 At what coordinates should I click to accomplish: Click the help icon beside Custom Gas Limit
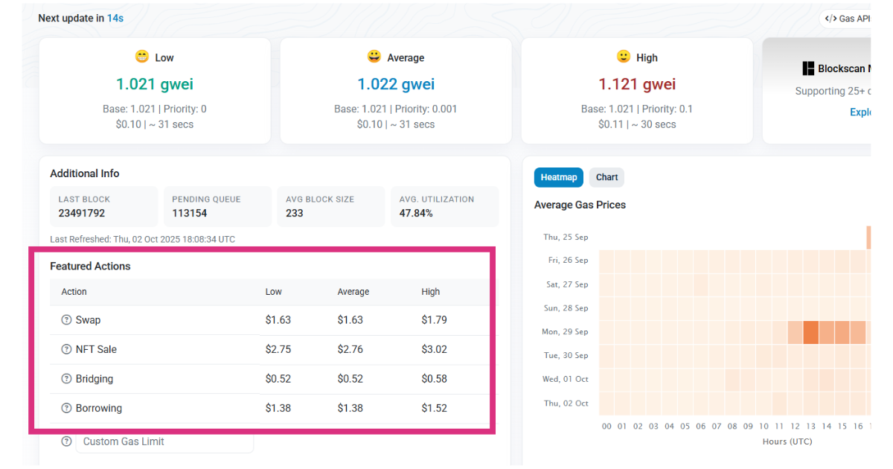point(66,441)
